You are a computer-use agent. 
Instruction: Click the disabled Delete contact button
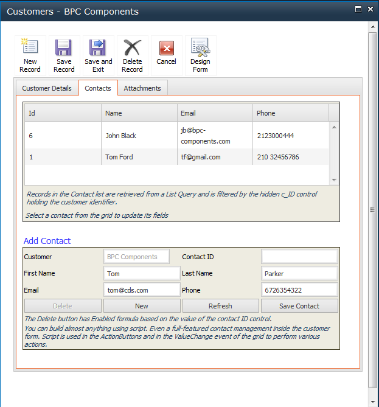click(63, 306)
